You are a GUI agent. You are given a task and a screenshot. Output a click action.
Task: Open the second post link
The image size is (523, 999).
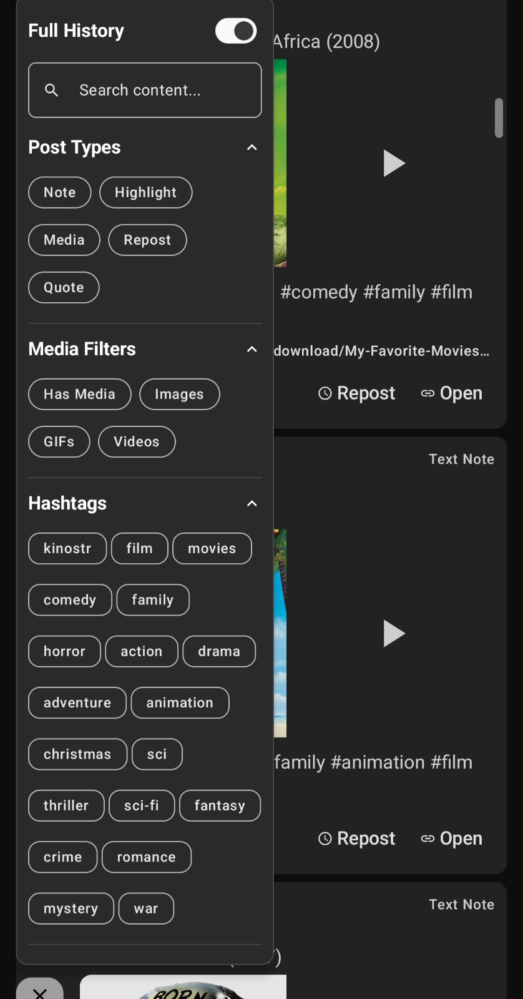pos(452,839)
